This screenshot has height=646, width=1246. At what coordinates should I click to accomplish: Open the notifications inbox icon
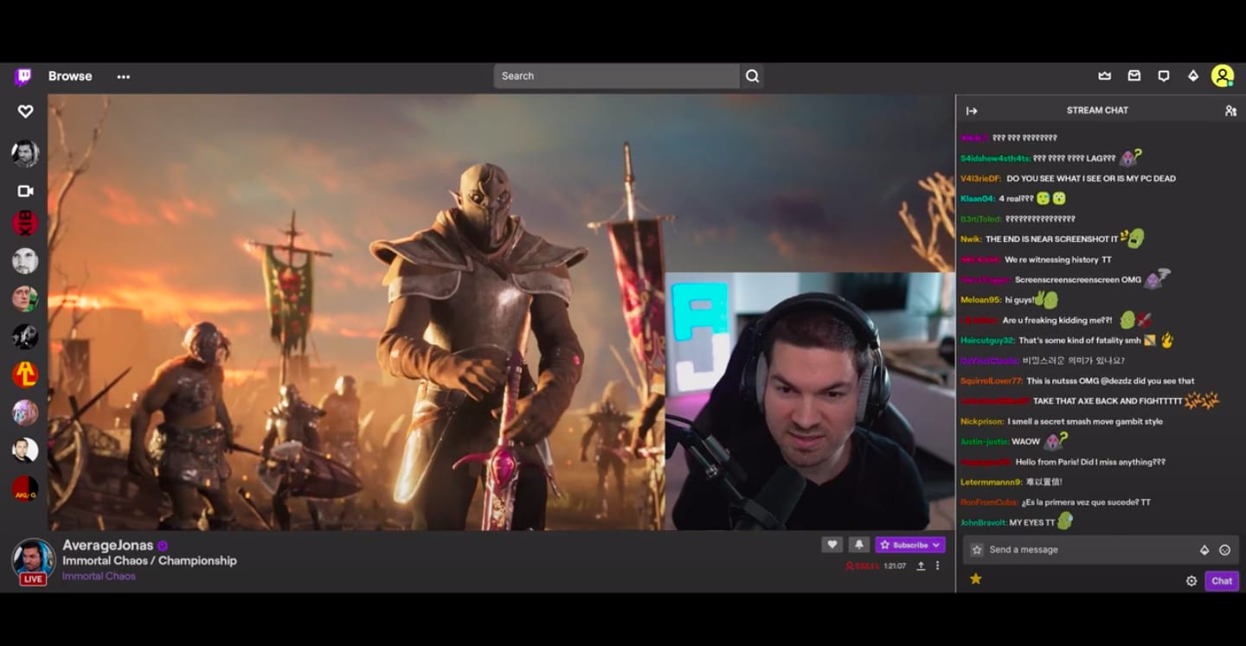coord(1134,76)
